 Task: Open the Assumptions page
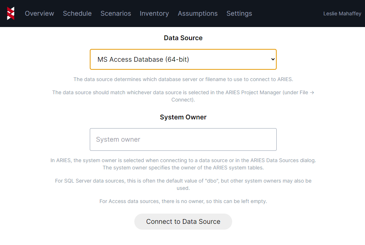197,14
